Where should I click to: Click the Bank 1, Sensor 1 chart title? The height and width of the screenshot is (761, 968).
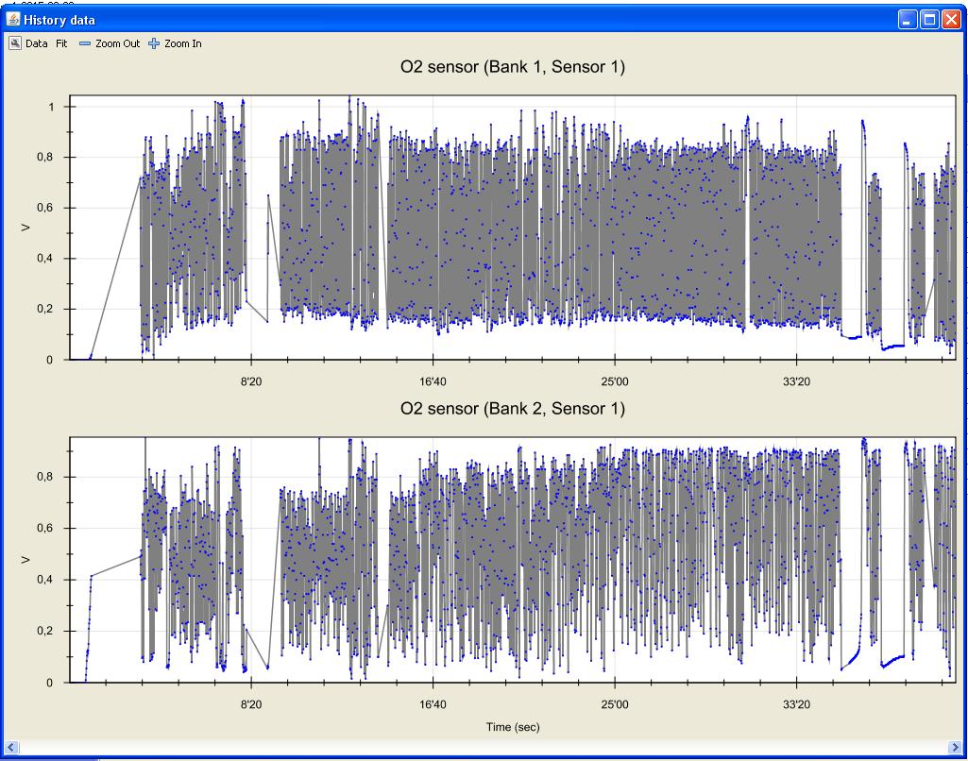coord(513,67)
